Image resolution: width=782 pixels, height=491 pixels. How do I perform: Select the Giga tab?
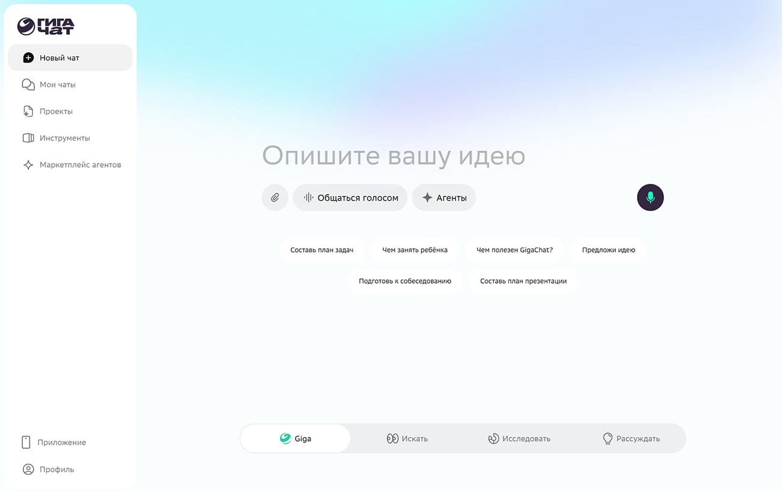point(295,438)
